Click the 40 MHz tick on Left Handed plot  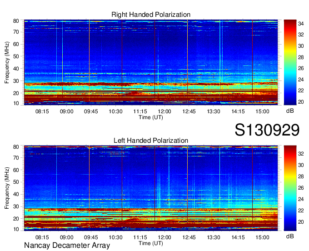(x=16, y=194)
